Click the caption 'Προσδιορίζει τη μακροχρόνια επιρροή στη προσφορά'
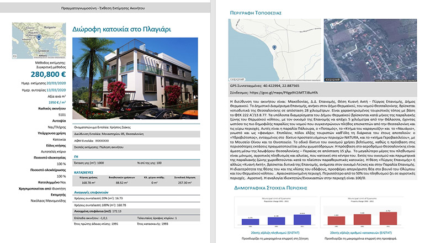Image resolution: width=425 pixels, height=243 pixels. click(361, 239)
